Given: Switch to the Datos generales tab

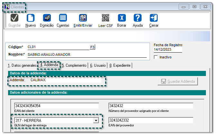Looking at the screenshot, I should (x=22, y=65).
